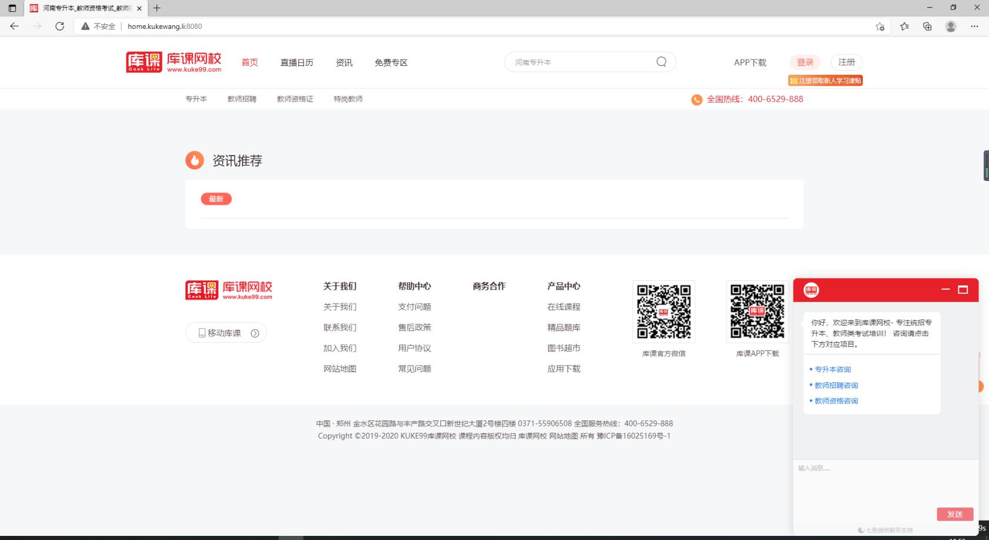Open the 首页 nav item
The width and height of the screenshot is (989, 540).
pyautogui.click(x=250, y=62)
